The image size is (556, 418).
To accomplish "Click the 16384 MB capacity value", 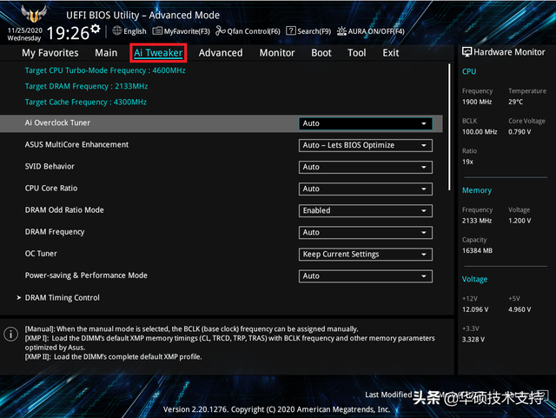I will (477, 251).
